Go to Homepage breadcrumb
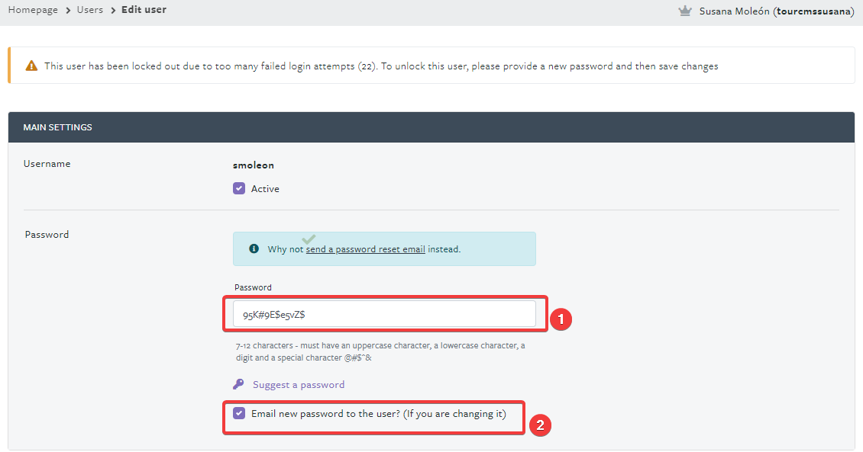 pyautogui.click(x=33, y=10)
